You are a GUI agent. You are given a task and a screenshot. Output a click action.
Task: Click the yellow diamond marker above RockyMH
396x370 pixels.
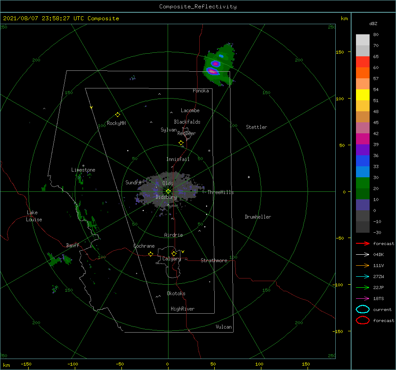pos(117,115)
